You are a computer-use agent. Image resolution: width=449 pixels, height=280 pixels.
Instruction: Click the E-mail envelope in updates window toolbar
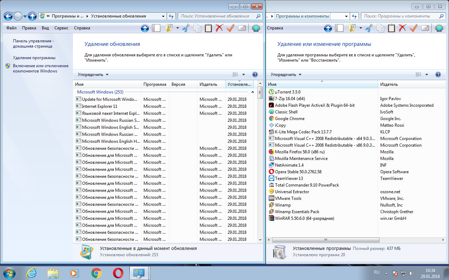[242, 28]
